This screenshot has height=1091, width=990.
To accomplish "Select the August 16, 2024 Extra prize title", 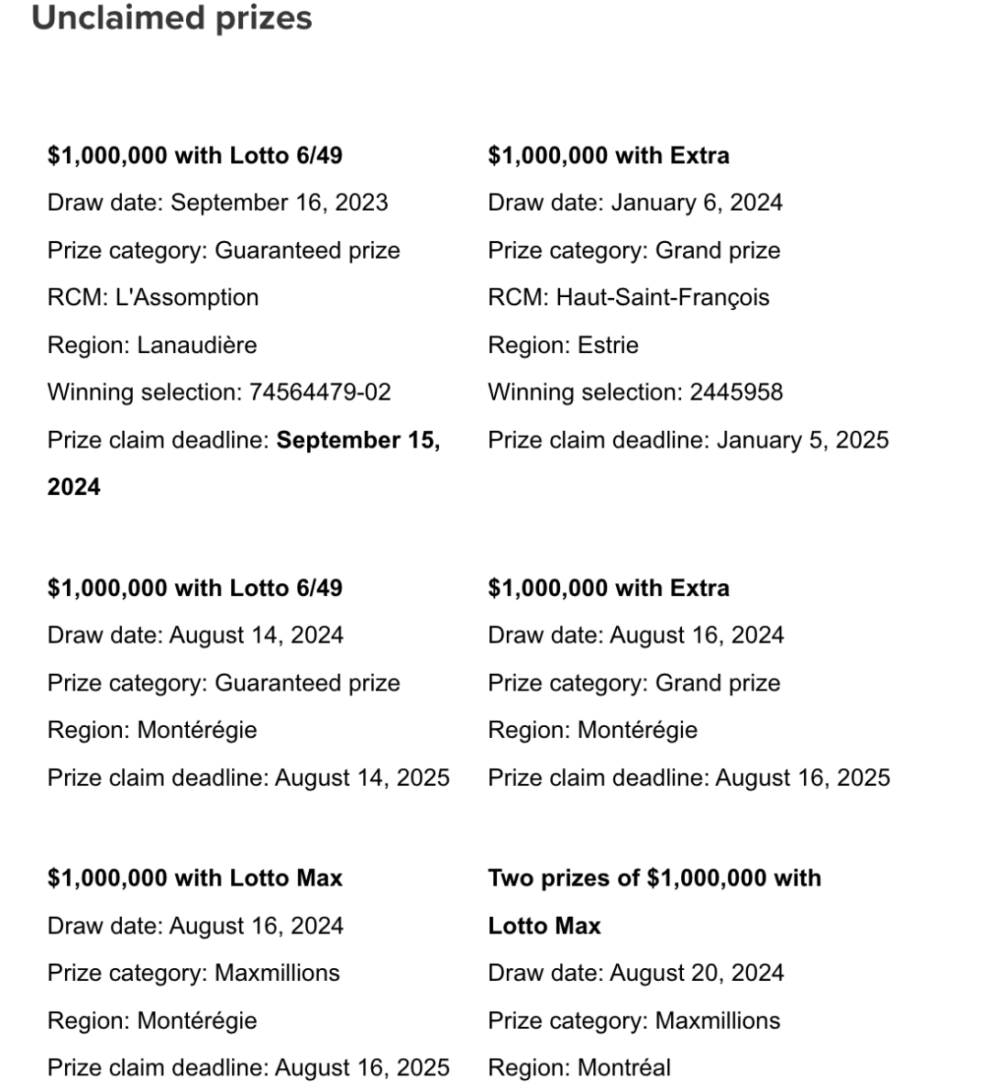I will [x=609, y=588].
